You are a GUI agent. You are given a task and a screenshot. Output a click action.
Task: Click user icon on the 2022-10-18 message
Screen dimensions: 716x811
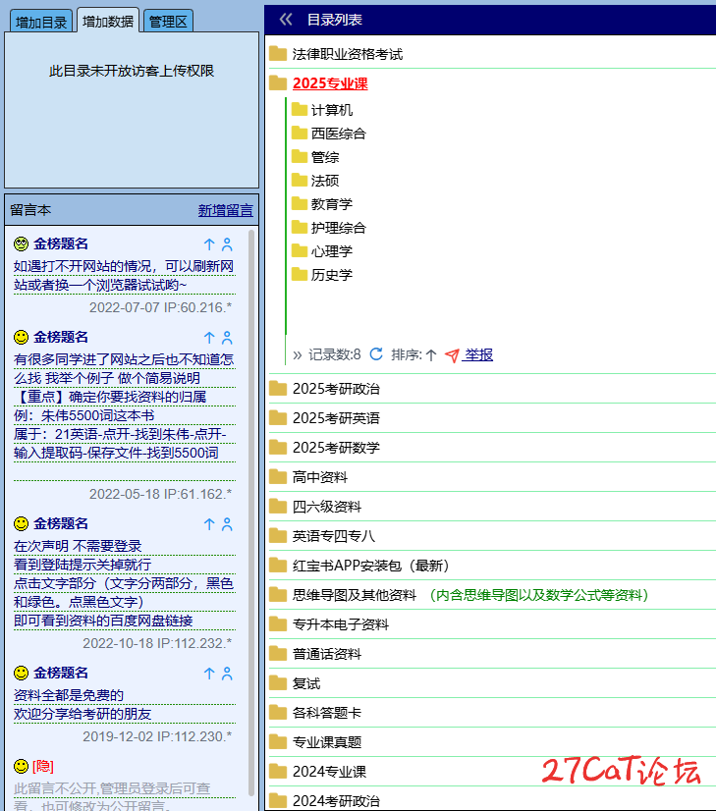coord(227,524)
